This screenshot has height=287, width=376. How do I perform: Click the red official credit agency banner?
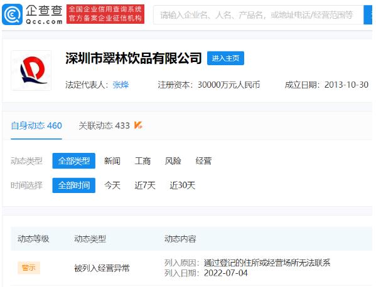(105, 14)
